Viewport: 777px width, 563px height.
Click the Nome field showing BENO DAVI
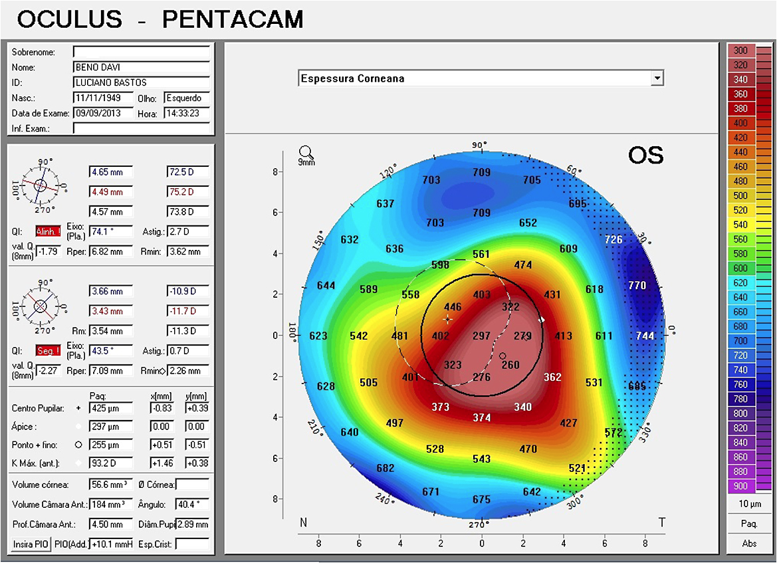point(141,66)
